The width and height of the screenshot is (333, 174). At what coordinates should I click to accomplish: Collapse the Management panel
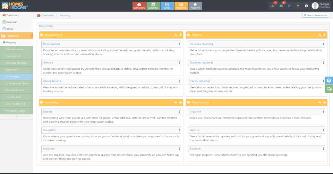[x=176, y=35]
